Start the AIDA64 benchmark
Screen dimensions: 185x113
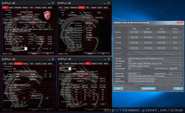click(148, 88)
